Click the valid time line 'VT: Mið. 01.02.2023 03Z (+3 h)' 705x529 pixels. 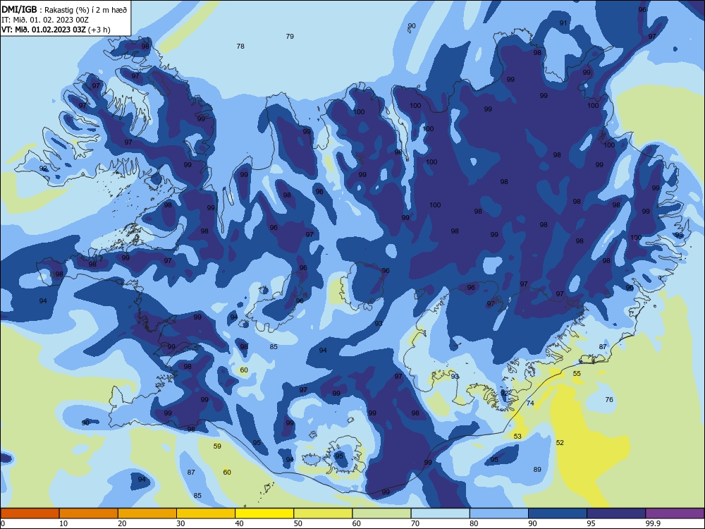pyautogui.click(x=56, y=30)
